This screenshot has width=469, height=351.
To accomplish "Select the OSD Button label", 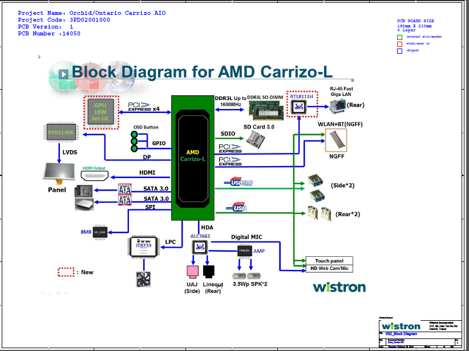I will pos(145,127).
